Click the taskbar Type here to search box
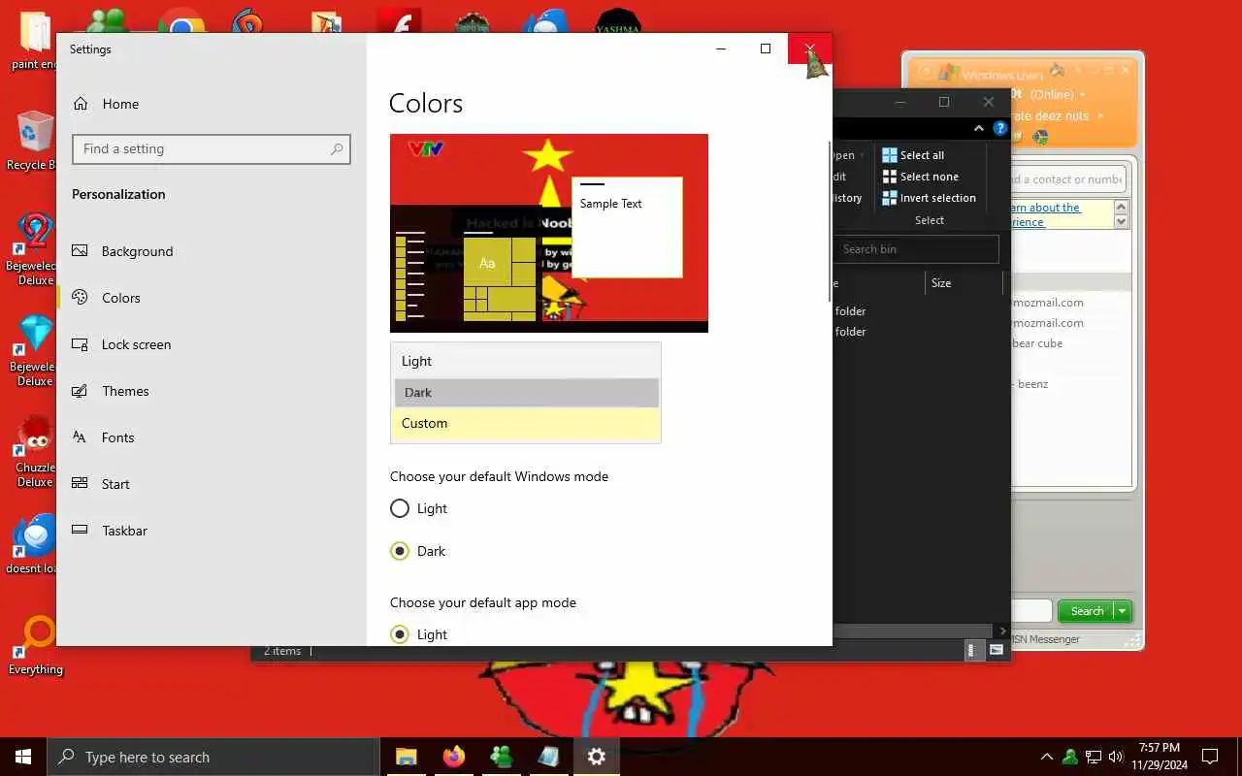The image size is (1242, 776). coord(213,757)
